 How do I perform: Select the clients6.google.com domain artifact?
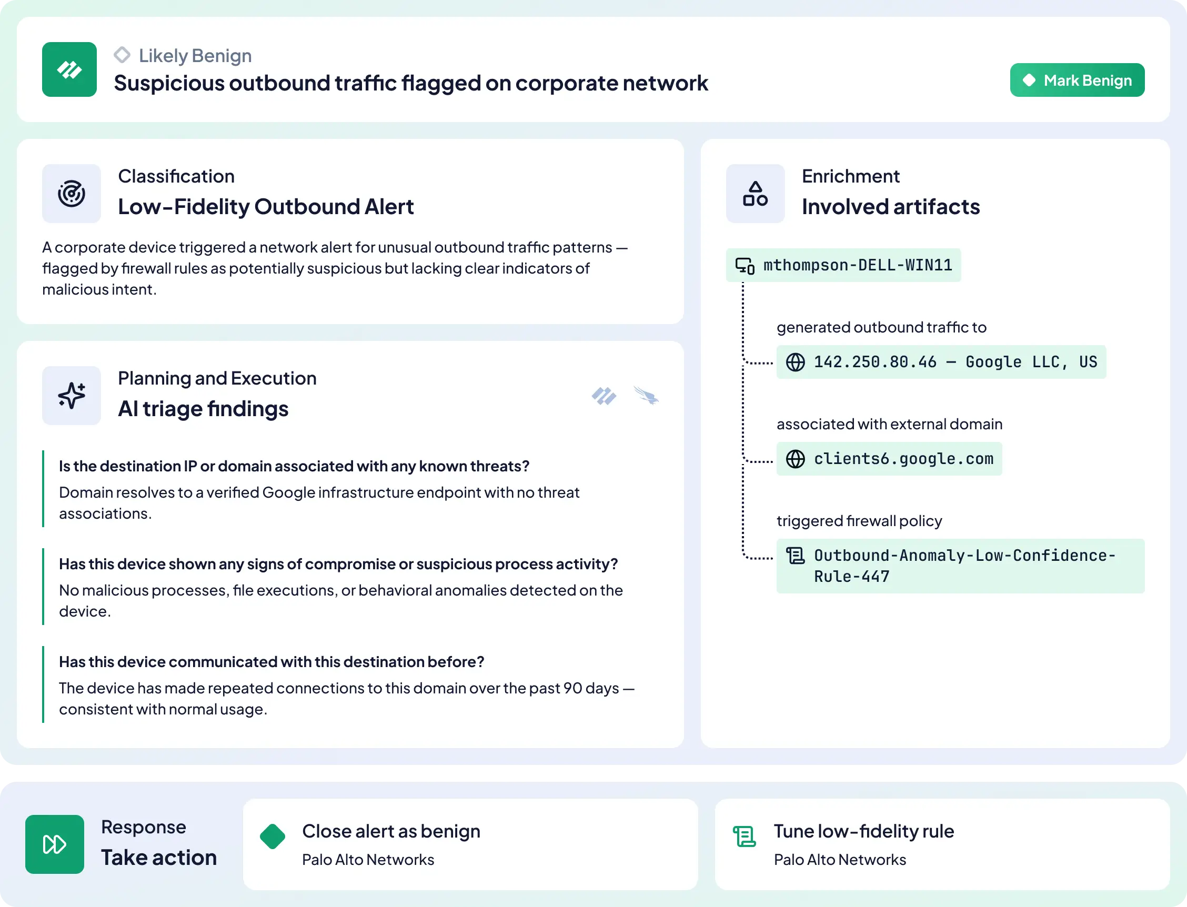pos(889,459)
